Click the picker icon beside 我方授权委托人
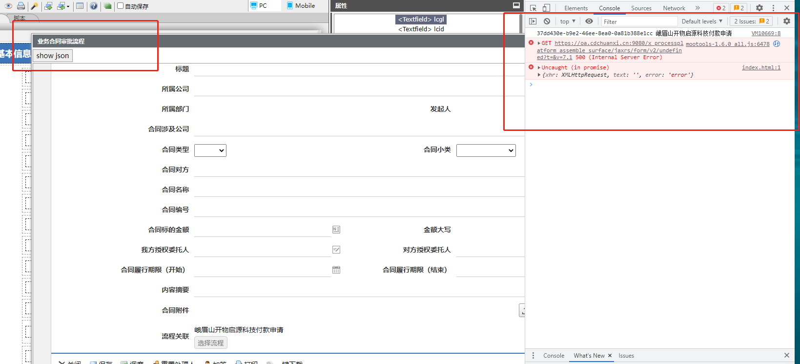Viewport: 800px width, 364px height. pyautogui.click(x=336, y=250)
